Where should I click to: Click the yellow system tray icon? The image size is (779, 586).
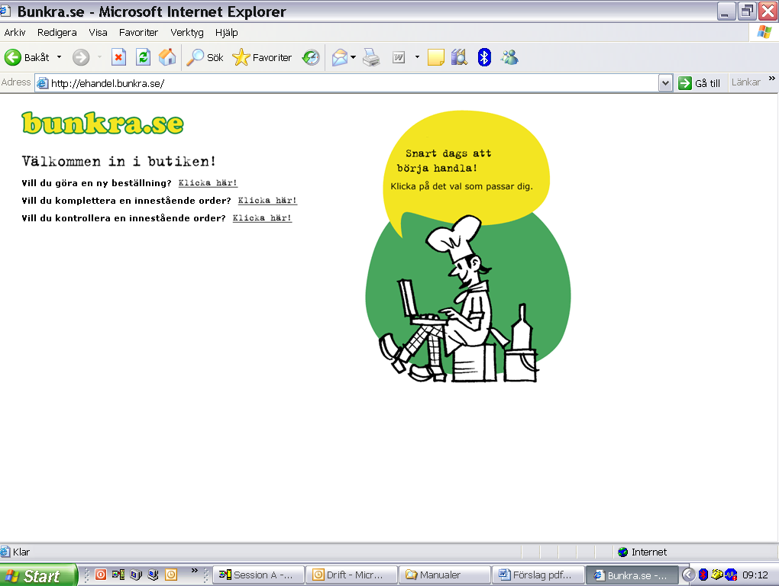tap(717, 575)
